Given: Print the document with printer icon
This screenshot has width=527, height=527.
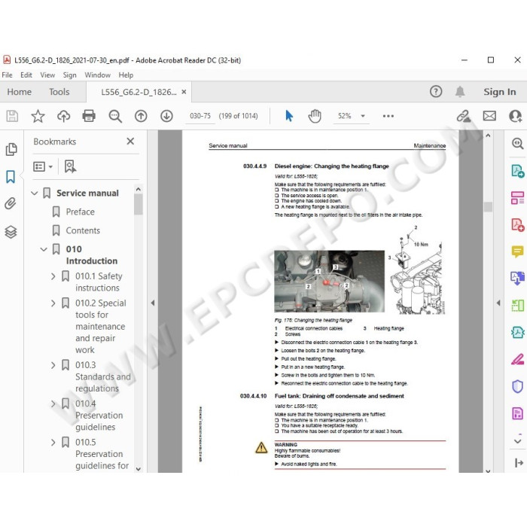Looking at the screenshot, I should coord(89,116).
